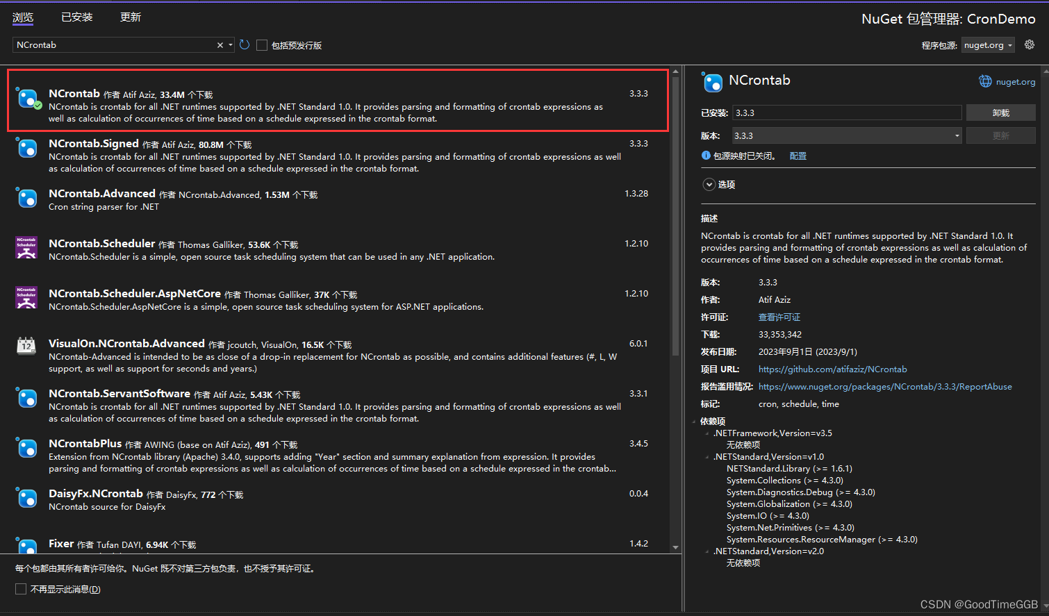Click the VisualOn.NCrontab.Advanced calendar icon
The image size is (1049, 616).
(x=26, y=346)
